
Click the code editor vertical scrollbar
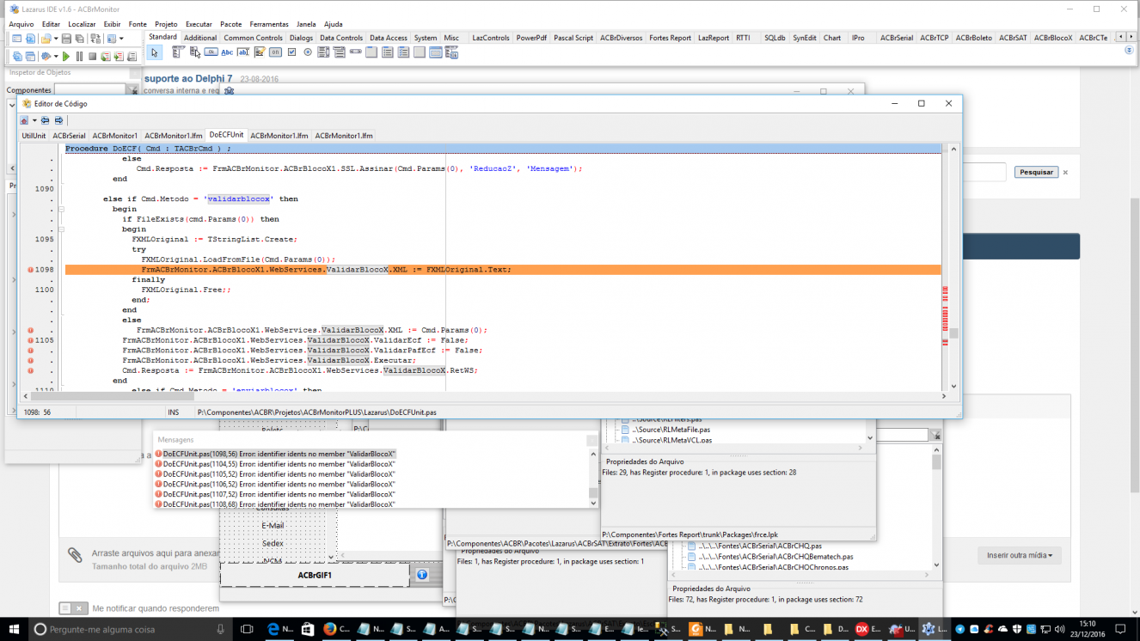tap(953, 268)
